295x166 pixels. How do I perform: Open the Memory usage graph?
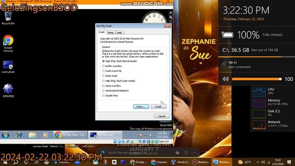point(259,103)
